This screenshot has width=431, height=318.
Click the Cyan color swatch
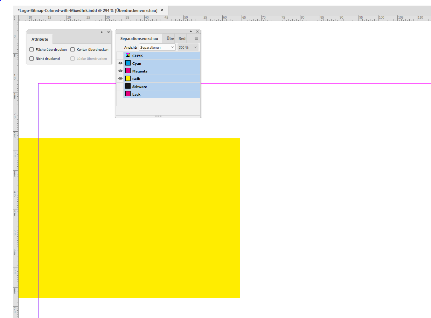[128, 63]
